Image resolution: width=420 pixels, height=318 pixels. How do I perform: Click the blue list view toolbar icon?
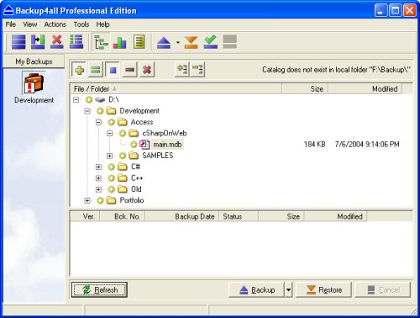tap(76, 42)
